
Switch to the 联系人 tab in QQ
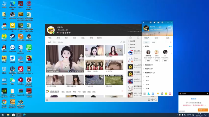[x=147, y=38]
